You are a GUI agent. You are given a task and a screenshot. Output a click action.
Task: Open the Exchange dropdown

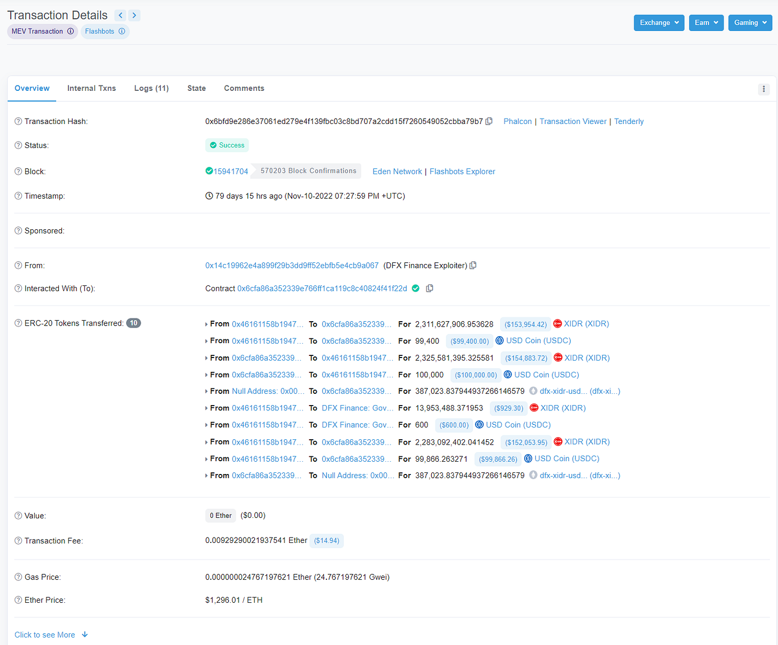tap(659, 22)
